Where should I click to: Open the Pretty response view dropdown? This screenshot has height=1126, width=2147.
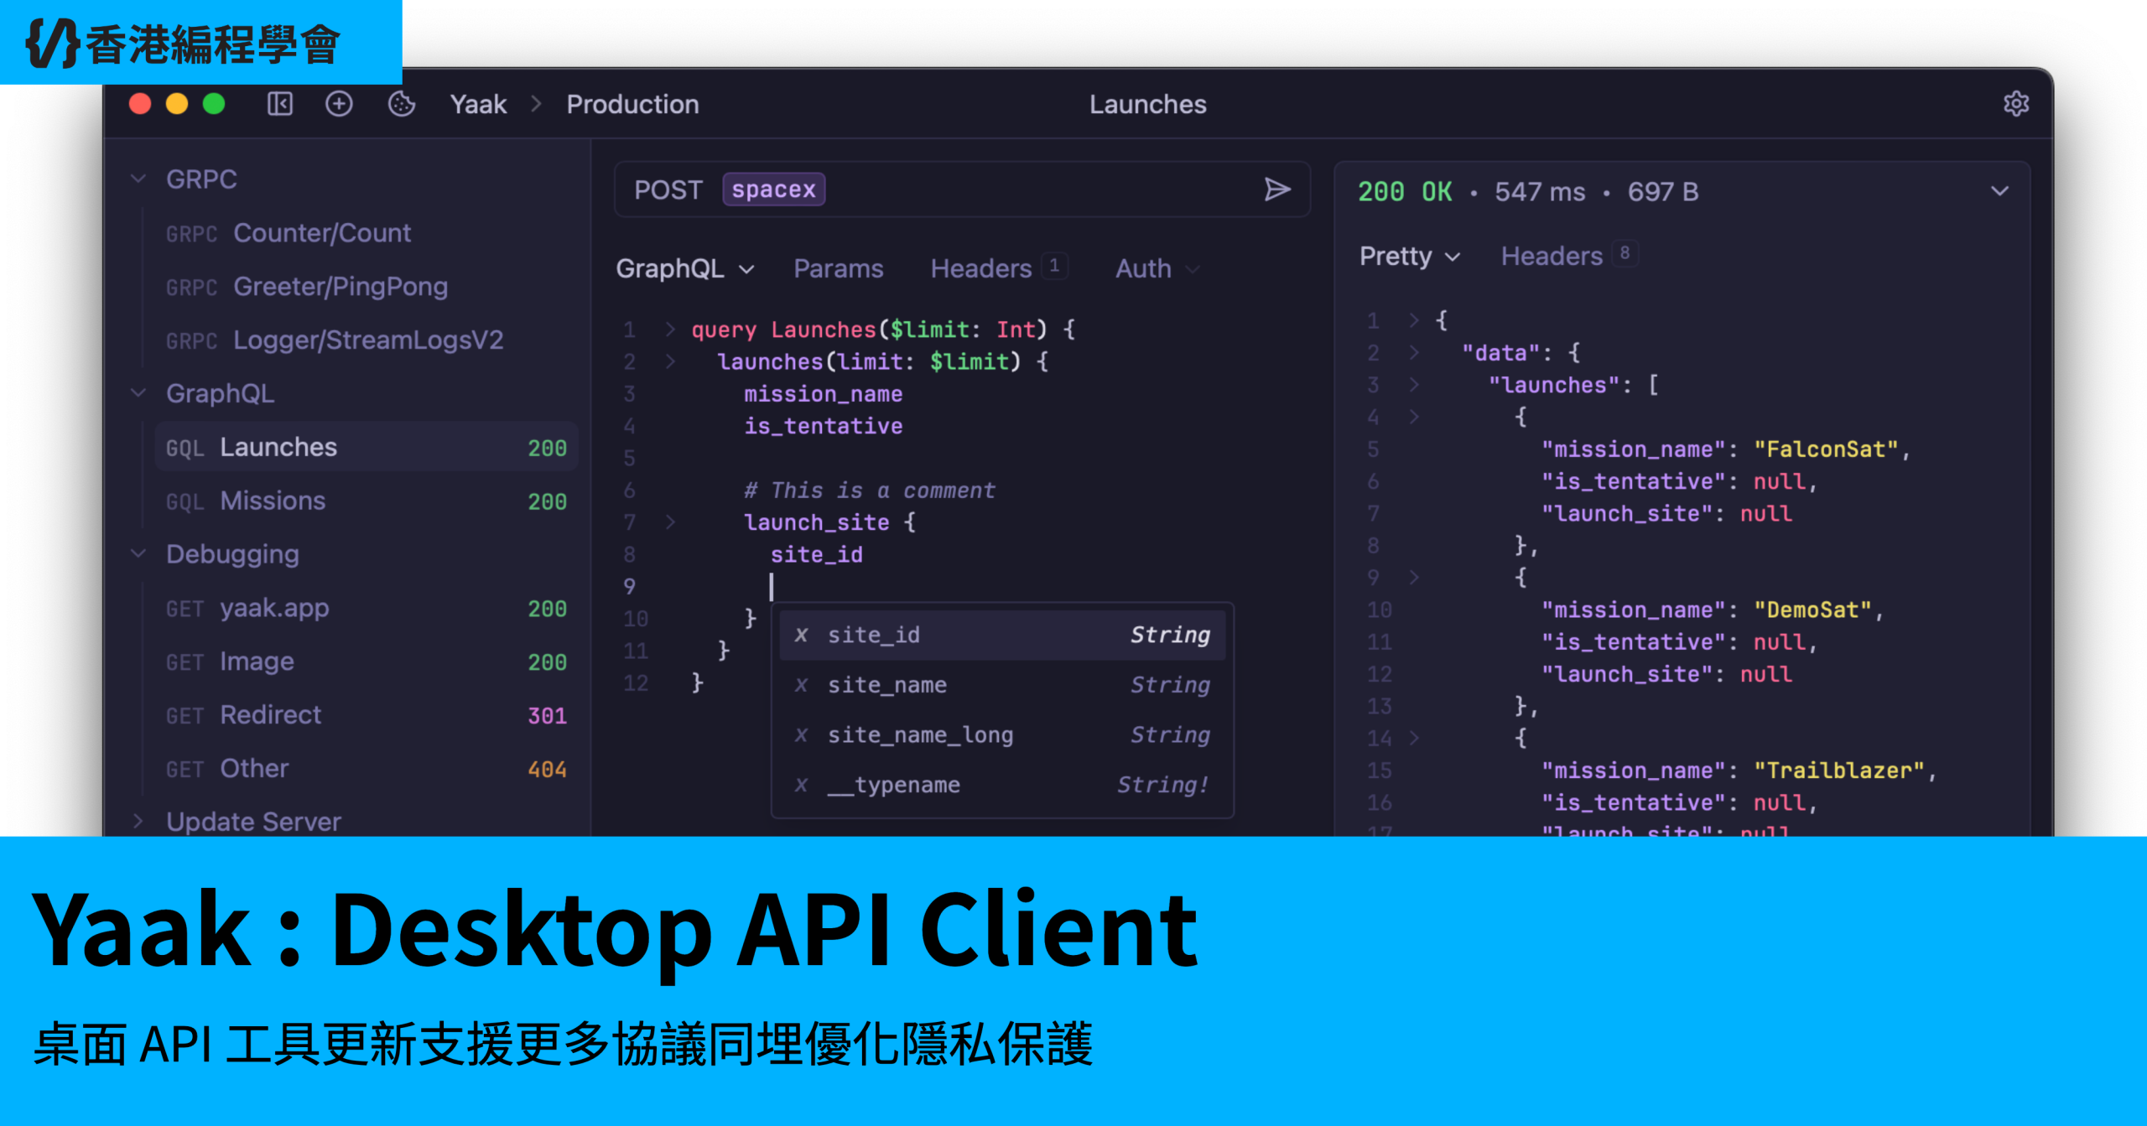pyautogui.click(x=1409, y=256)
